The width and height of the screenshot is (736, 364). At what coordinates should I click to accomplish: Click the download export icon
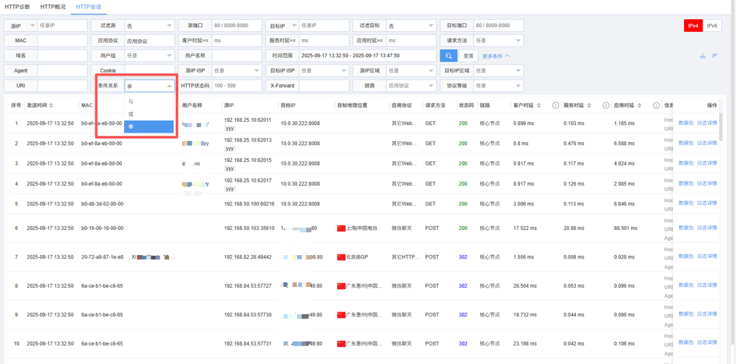tap(703, 56)
